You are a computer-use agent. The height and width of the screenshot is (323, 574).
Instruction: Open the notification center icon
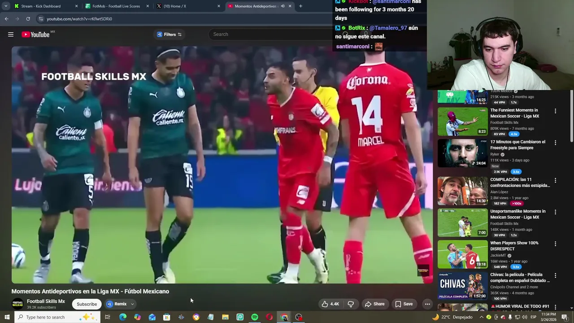click(x=565, y=317)
